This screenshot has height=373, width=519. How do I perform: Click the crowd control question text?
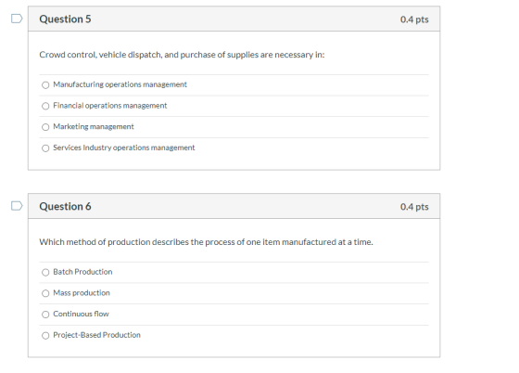point(182,55)
